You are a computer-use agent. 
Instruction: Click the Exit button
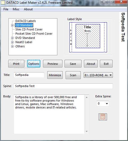click(x=106, y=64)
